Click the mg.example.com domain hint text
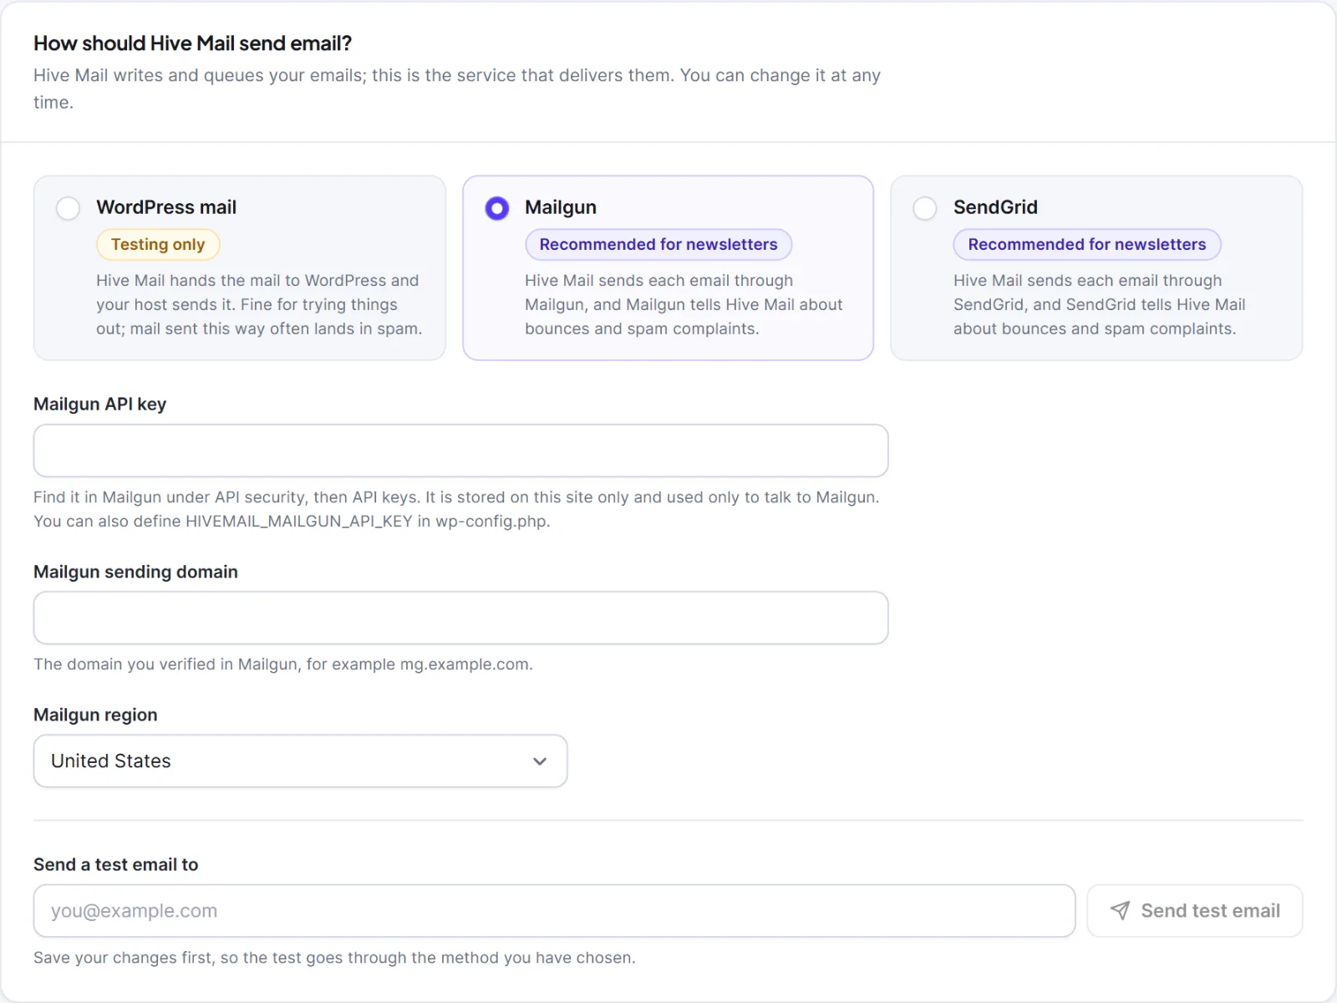Image resolution: width=1337 pixels, height=1003 pixels. (282, 664)
